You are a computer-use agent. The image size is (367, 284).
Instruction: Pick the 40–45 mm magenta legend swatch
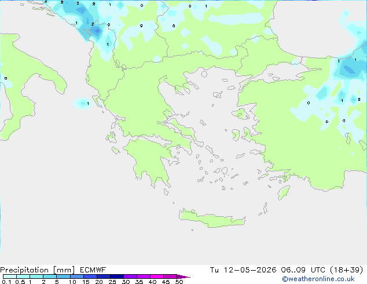[157, 276]
